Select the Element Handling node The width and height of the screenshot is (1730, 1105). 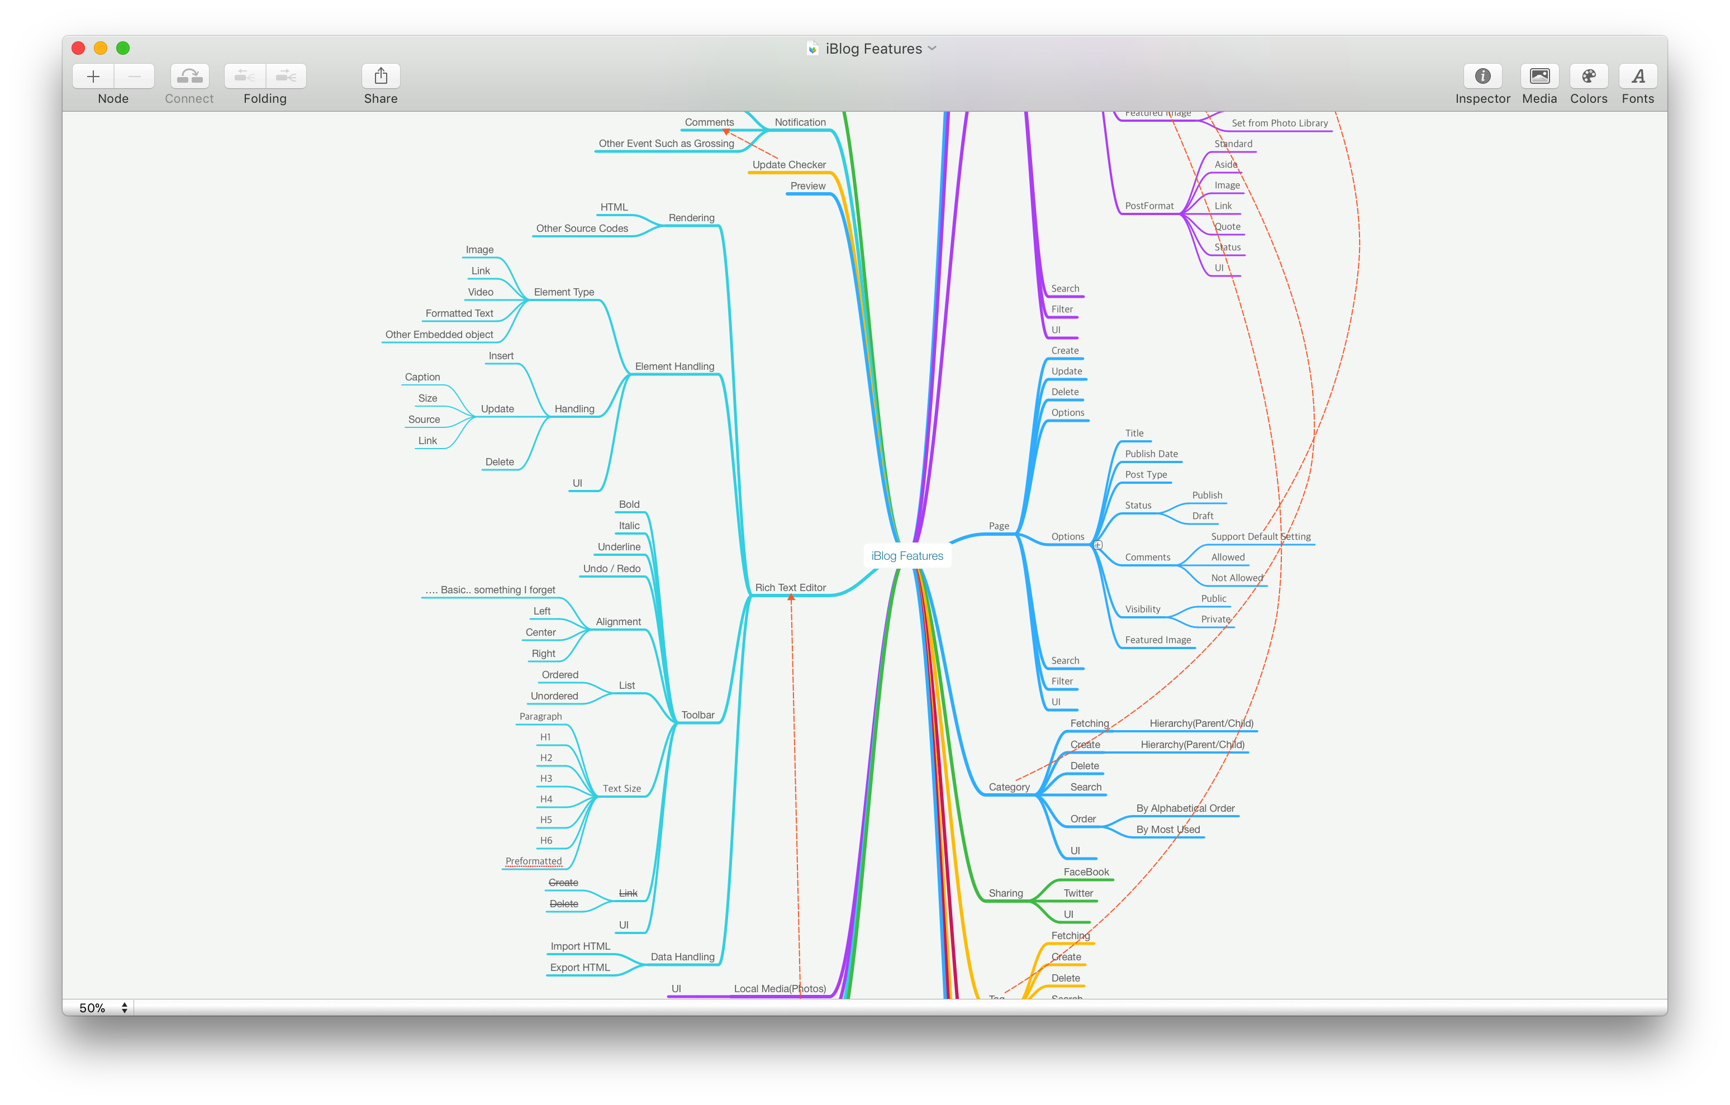(x=674, y=366)
